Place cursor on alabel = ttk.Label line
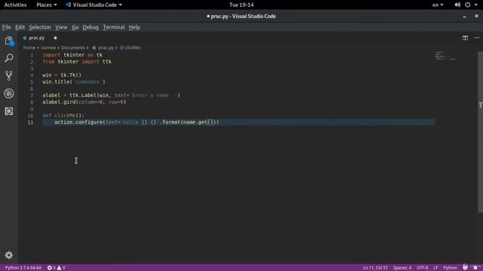 pos(111,96)
